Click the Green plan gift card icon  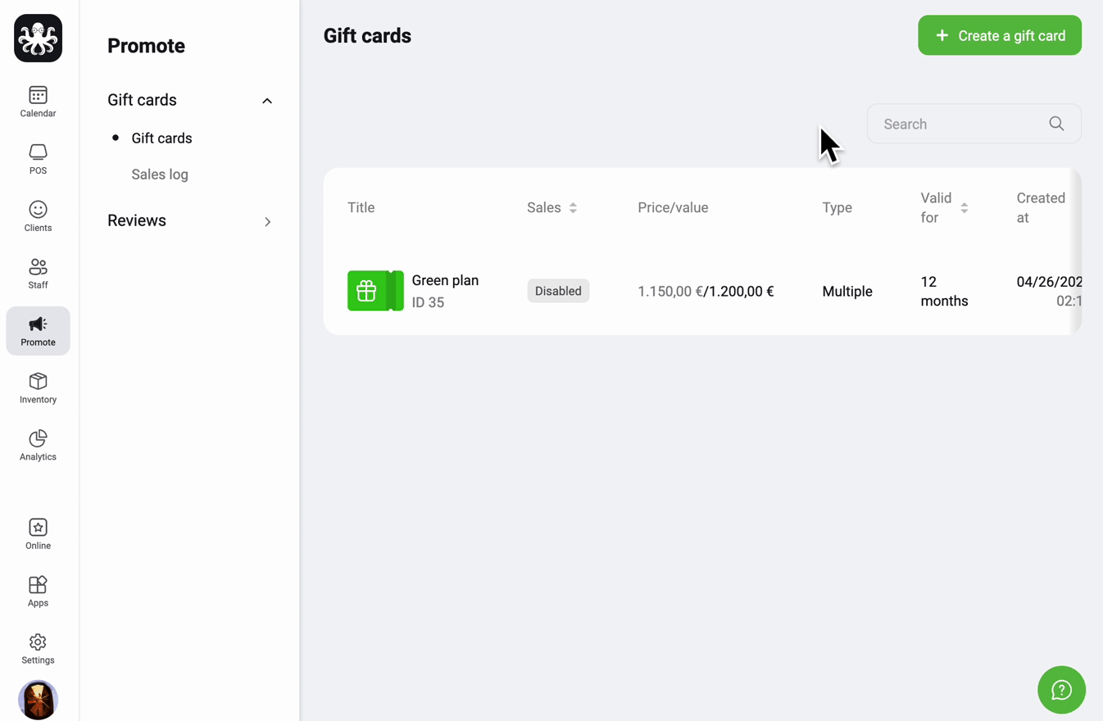click(x=375, y=291)
